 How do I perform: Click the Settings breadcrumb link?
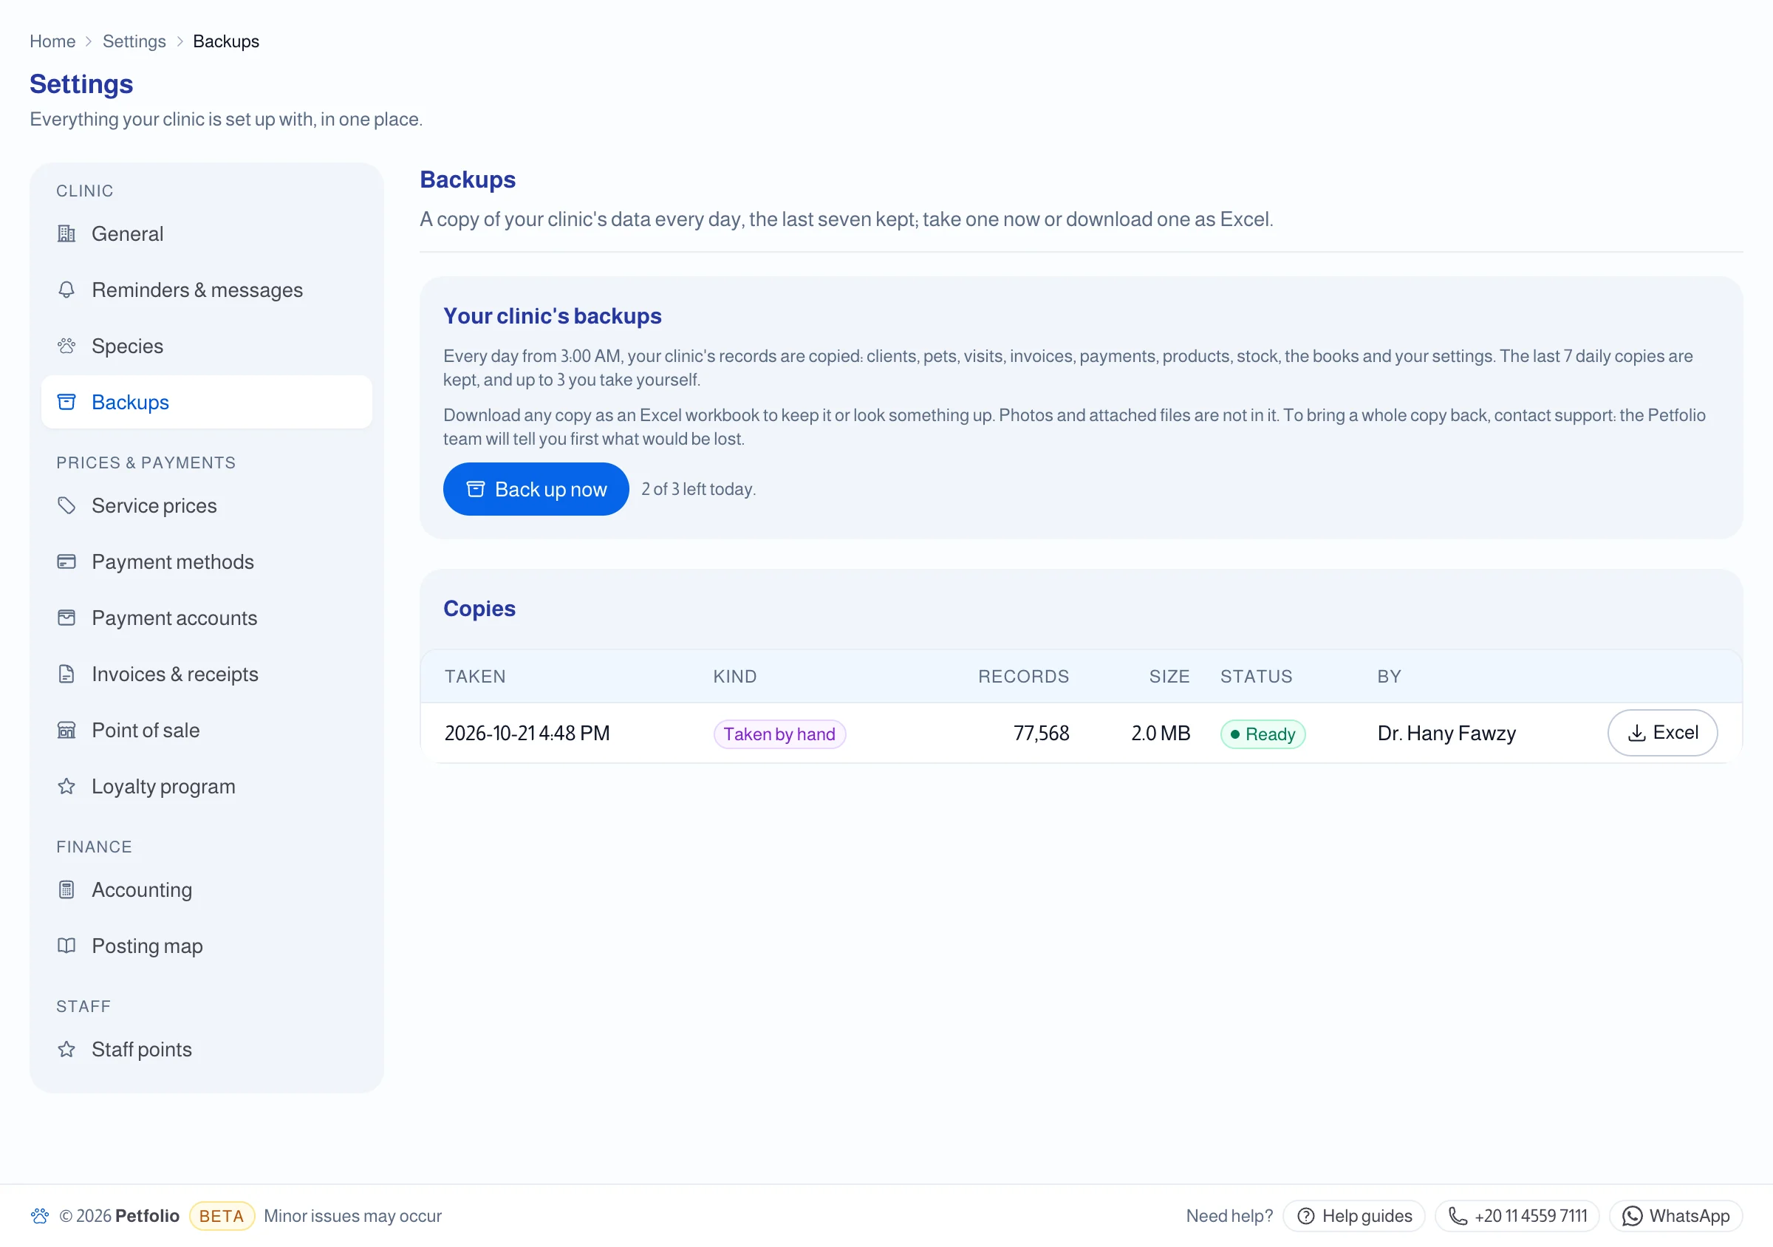134,41
